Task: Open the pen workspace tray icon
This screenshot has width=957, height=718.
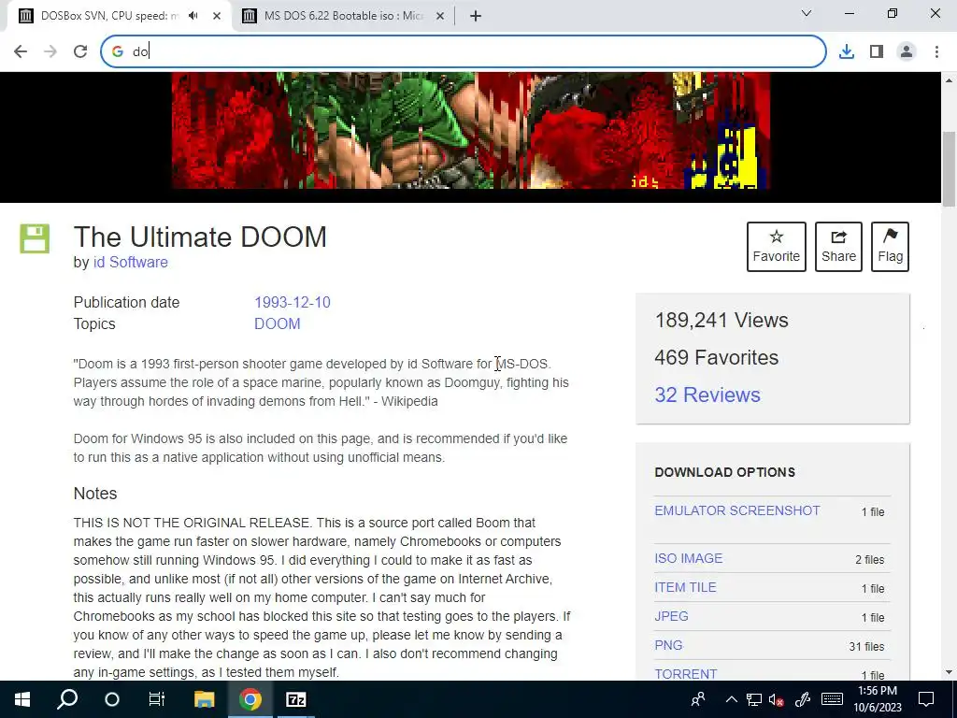Action: [x=802, y=699]
